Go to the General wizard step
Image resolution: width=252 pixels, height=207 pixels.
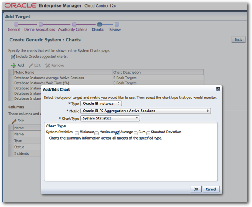point(14,30)
